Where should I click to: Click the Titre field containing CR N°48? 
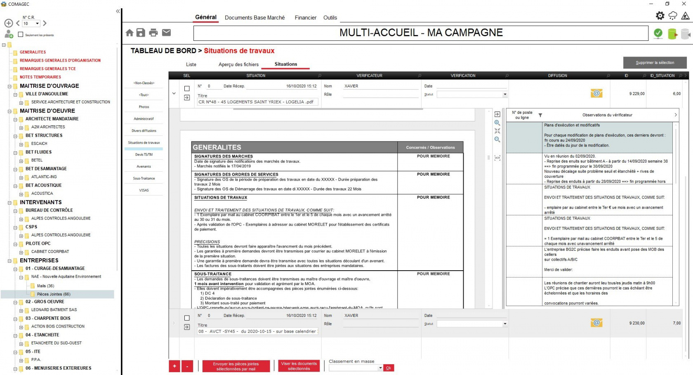257,102
